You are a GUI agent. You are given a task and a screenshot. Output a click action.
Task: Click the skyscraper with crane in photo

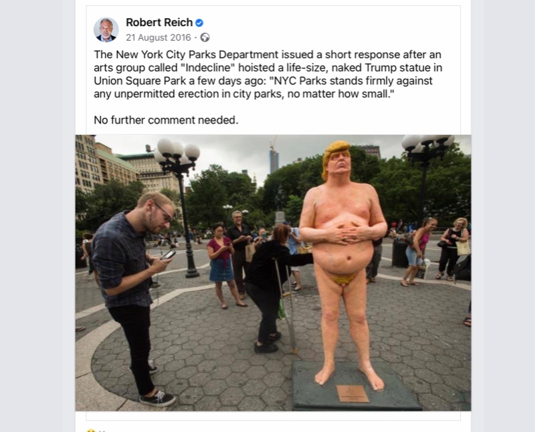tap(274, 157)
